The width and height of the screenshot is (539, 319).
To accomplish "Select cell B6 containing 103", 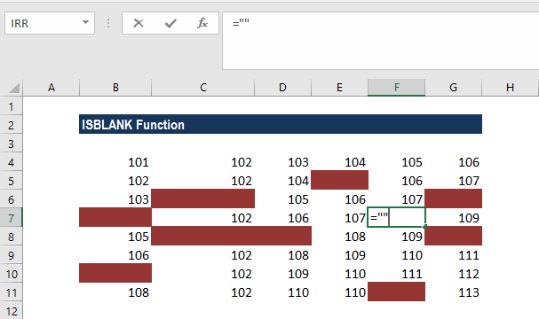I will click(115, 199).
